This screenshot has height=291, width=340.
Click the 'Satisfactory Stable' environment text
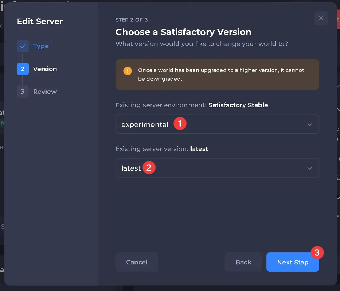click(238, 105)
